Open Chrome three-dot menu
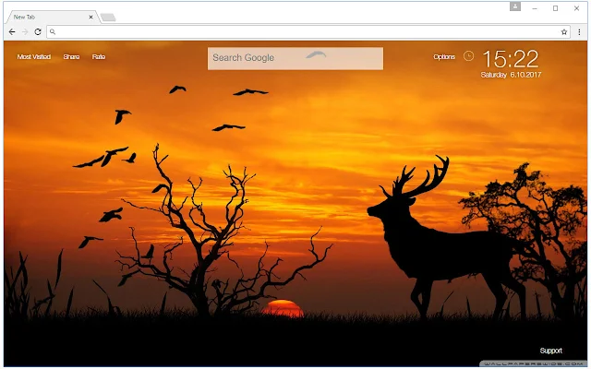 coord(579,32)
